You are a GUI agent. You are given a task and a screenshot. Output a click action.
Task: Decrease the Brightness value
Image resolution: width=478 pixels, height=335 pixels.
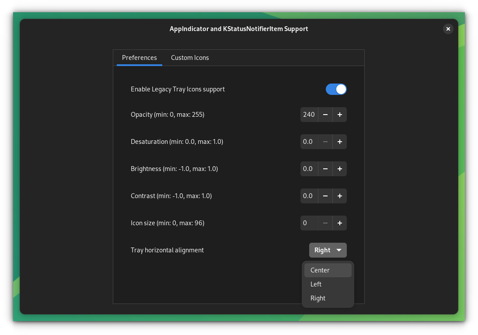(x=325, y=169)
